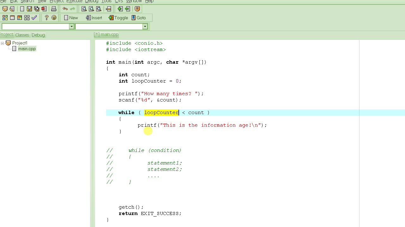Select main.cpp in the project tree
This screenshot has width=405, height=227.
(x=27, y=49)
